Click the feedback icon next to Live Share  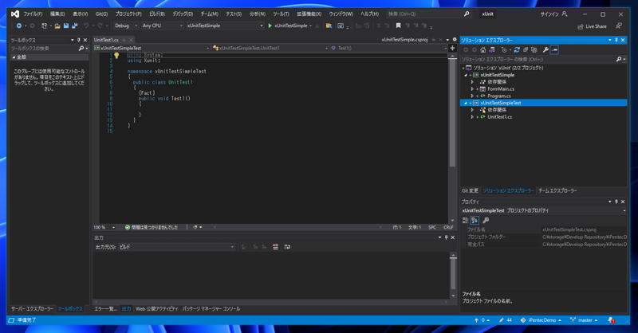(x=619, y=26)
